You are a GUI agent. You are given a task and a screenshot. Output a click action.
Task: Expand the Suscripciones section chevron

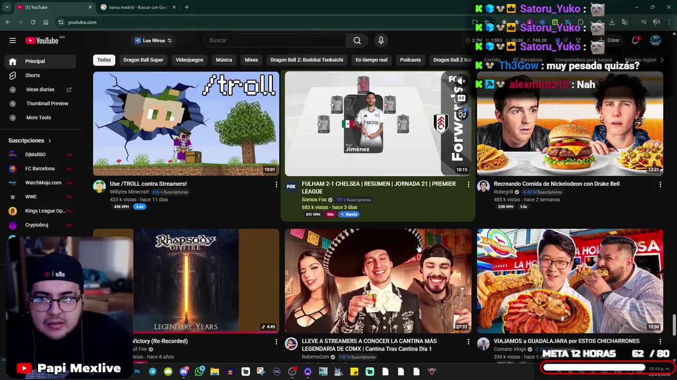50,141
